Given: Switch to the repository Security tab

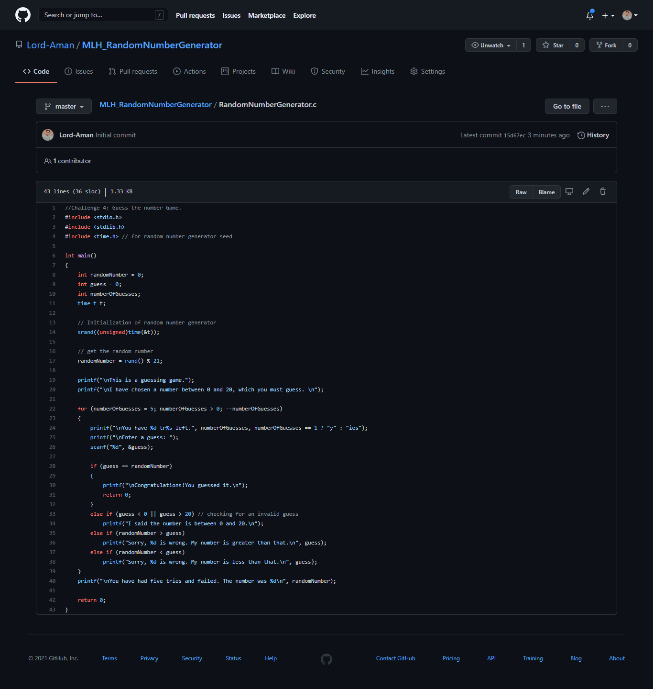Looking at the screenshot, I should tap(328, 71).
